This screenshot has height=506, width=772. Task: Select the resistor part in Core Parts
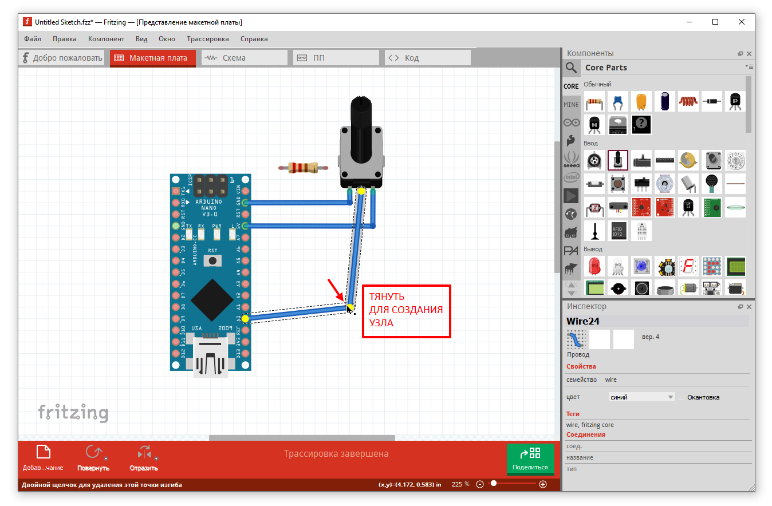594,102
